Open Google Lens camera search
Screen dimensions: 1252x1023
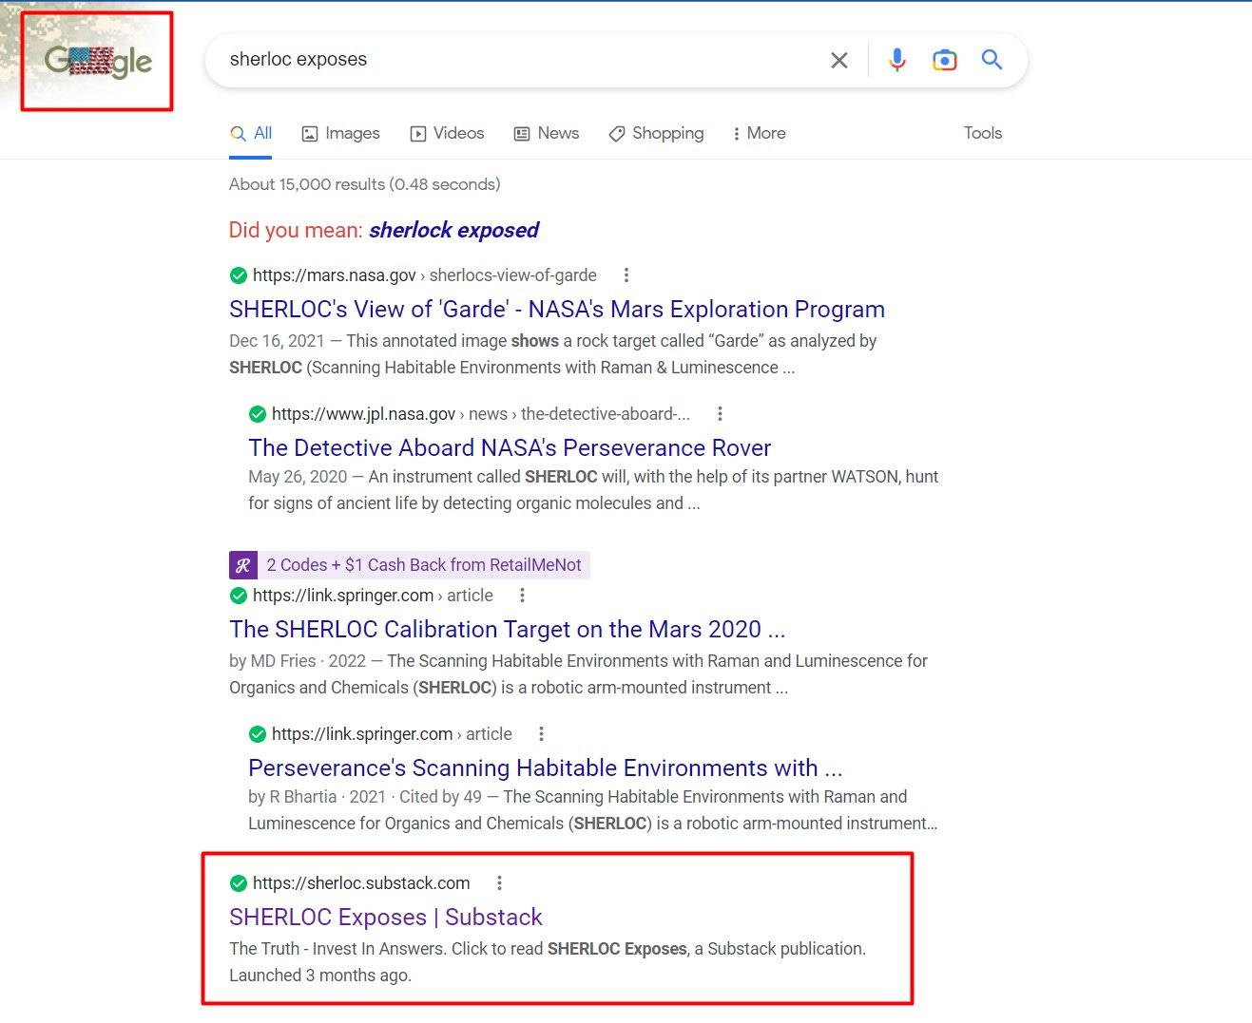[x=944, y=61]
